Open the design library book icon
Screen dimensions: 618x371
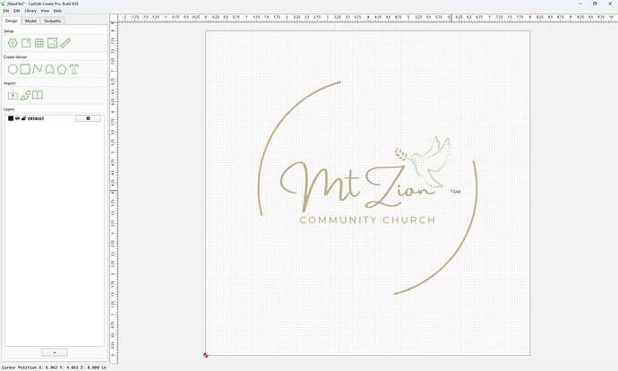38,95
